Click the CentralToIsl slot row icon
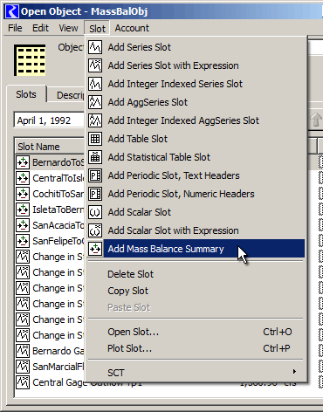The height and width of the screenshot is (412, 323). click(x=23, y=178)
